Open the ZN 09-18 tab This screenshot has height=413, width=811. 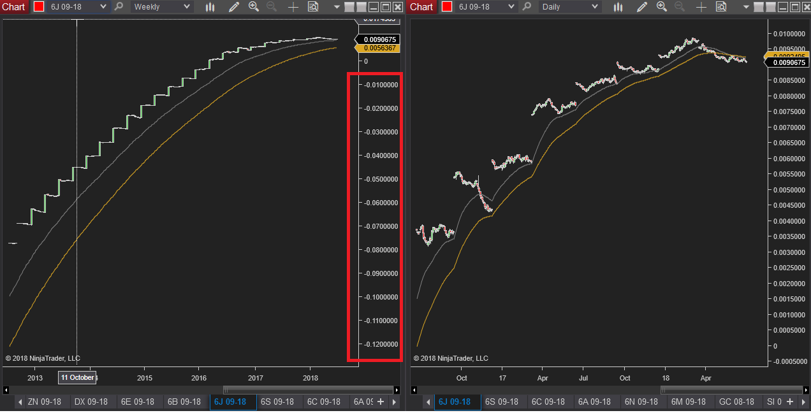(45, 402)
